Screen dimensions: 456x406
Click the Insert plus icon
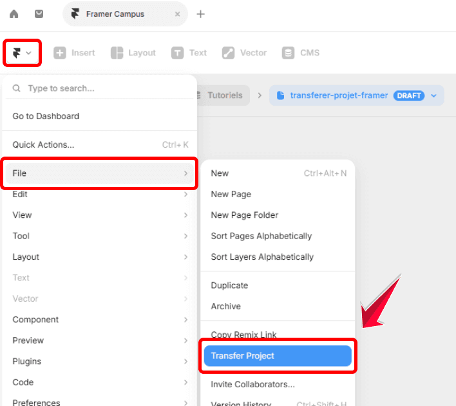tap(60, 53)
